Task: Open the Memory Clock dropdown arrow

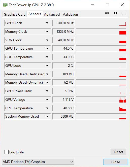Action: pyautogui.click(x=47, y=31)
